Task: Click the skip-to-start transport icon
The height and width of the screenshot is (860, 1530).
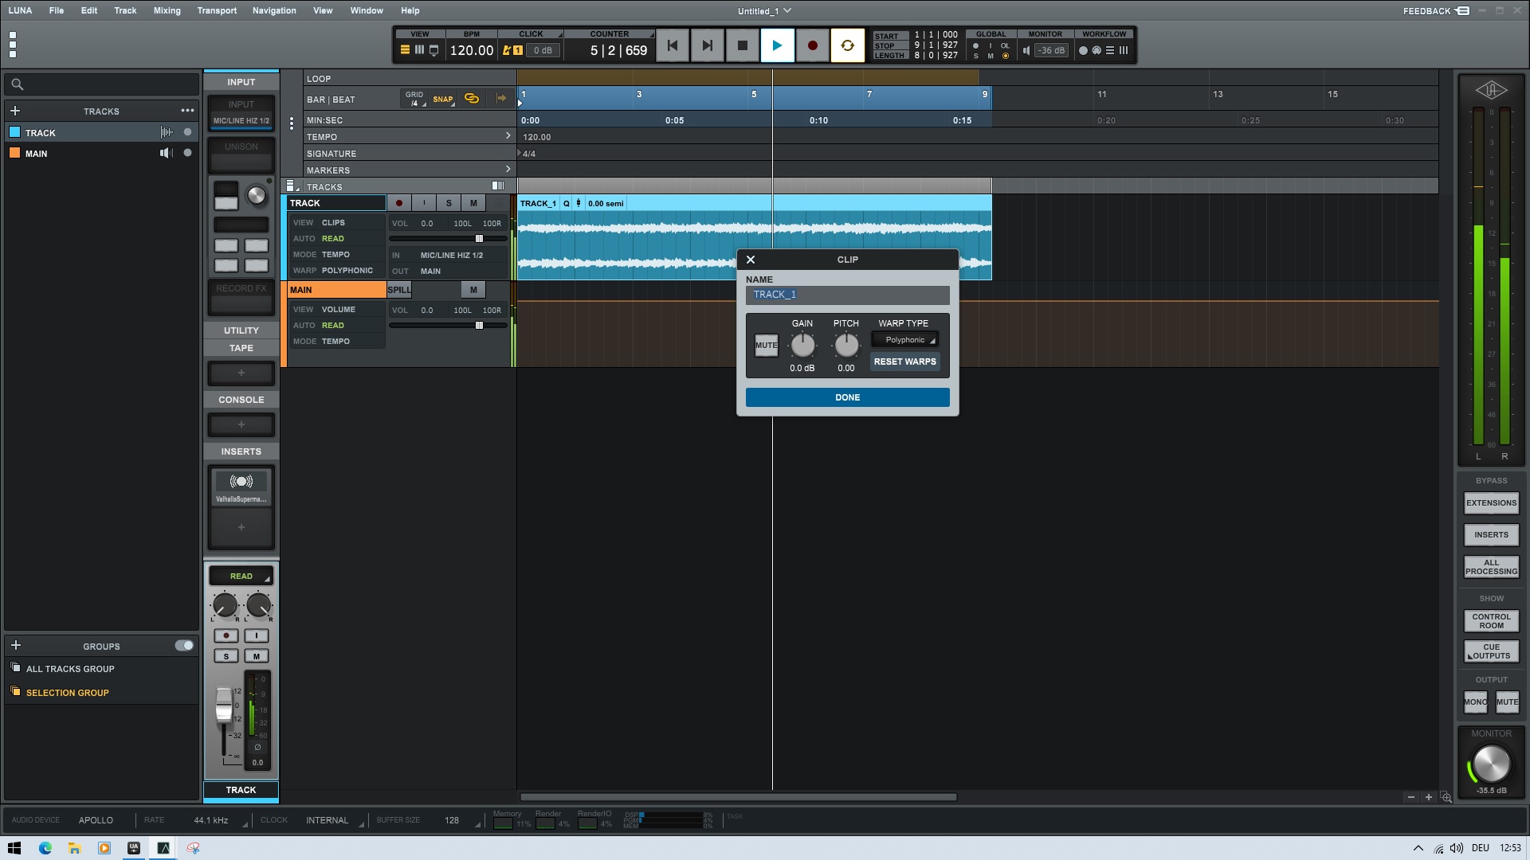Action: (672, 45)
